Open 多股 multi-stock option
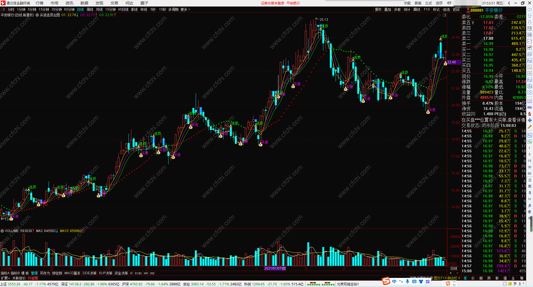533x287 pixels. [x=397, y=9]
